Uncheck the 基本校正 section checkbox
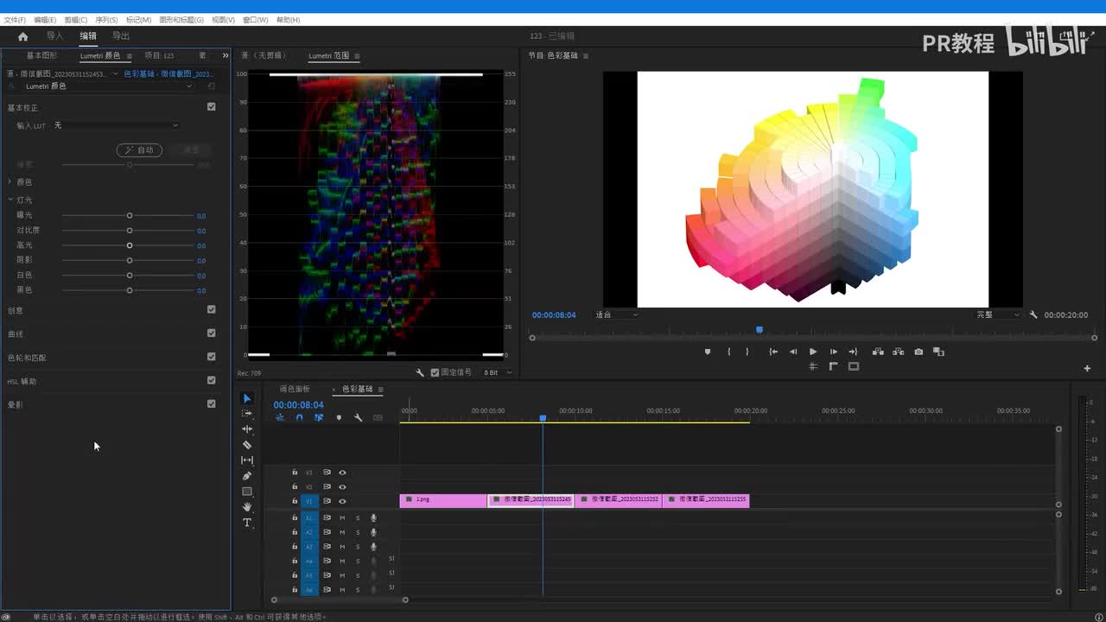 [x=212, y=107]
